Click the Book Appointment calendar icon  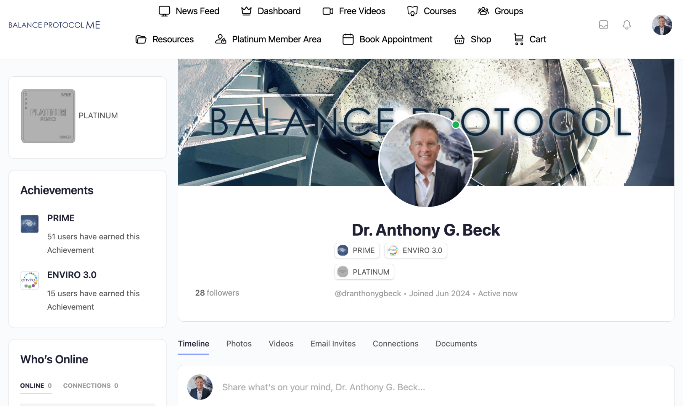click(x=348, y=39)
